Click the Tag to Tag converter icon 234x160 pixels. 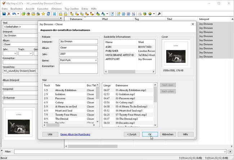coord(92,14)
